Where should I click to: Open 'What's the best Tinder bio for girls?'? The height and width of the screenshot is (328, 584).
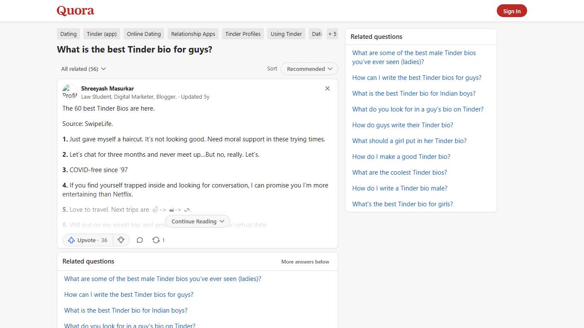coord(402,204)
